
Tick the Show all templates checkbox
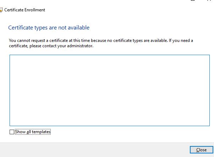(x=12, y=132)
